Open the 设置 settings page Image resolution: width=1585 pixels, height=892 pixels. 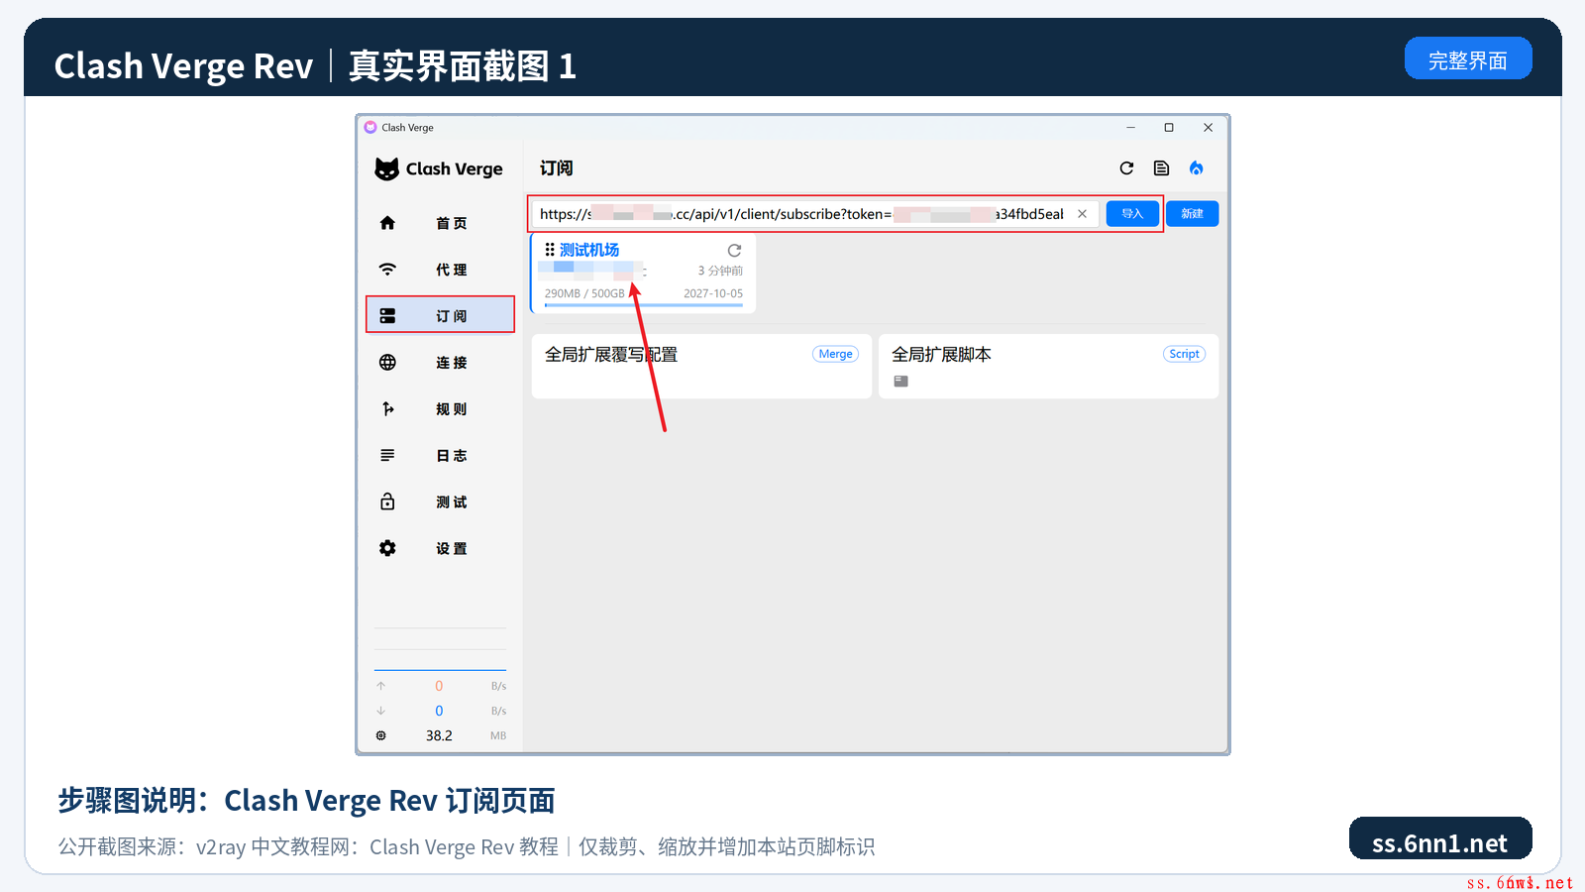(x=440, y=549)
